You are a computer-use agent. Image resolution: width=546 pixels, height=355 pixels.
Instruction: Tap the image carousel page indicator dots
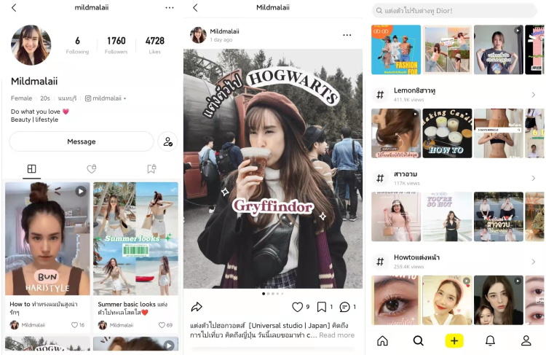pos(273,294)
